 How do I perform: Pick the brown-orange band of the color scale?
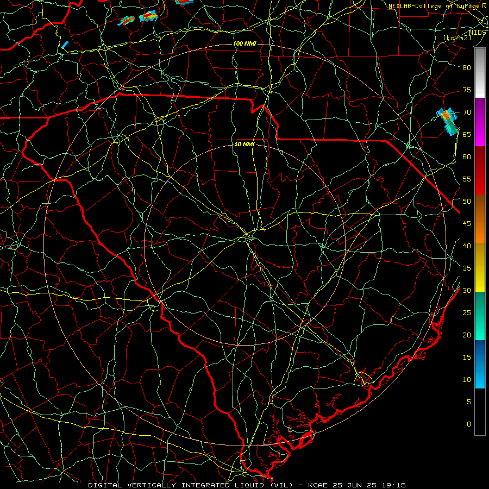[480, 219]
